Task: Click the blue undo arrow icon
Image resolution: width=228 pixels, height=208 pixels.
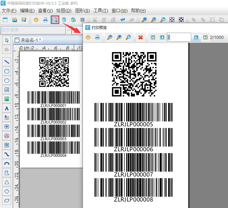Action: click(123, 20)
